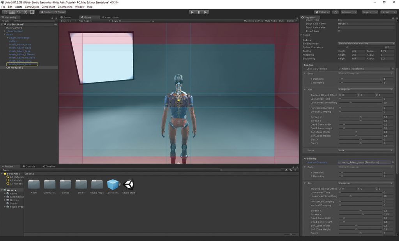Screen dimensions: 399x241
Task: Toggle Maximize On Play in the Game view
Action: (x=253, y=21)
